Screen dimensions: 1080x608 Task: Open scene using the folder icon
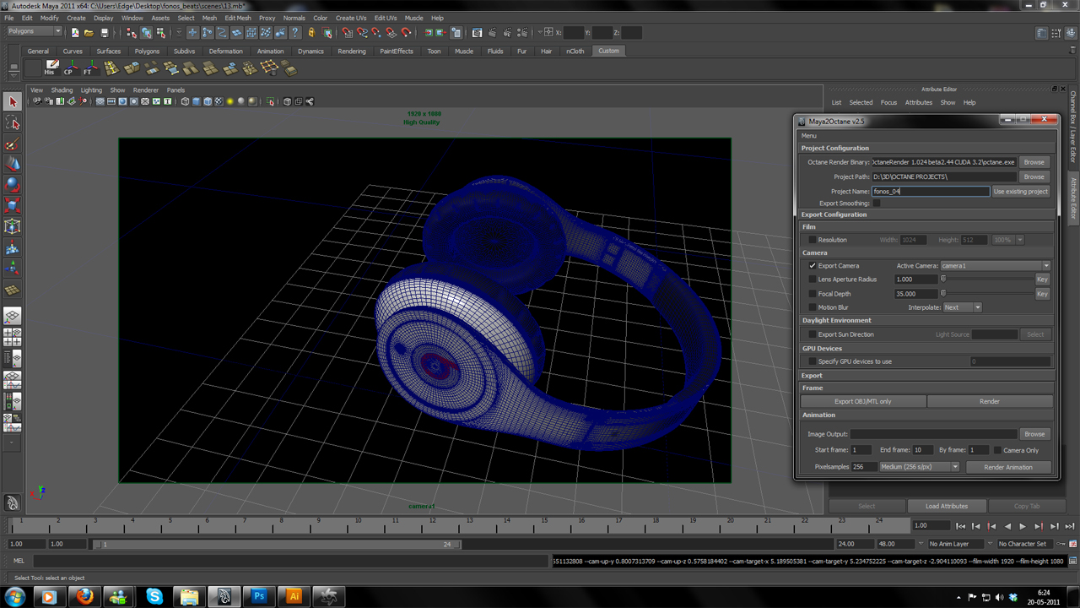coord(89,33)
